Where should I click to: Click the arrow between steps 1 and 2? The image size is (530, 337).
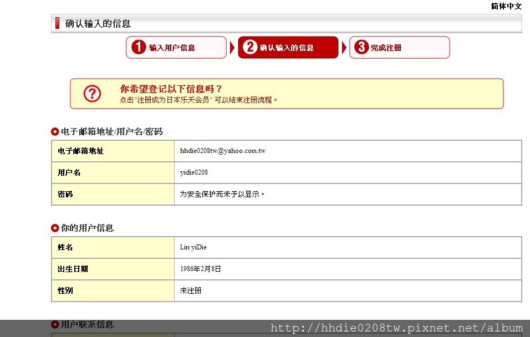pos(232,48)
